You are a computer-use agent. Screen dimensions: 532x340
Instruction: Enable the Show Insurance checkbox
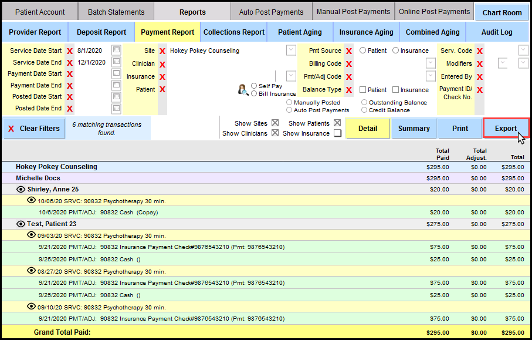click(337, 133)
